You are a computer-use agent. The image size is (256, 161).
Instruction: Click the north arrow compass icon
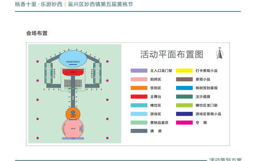tap(220, 53)
